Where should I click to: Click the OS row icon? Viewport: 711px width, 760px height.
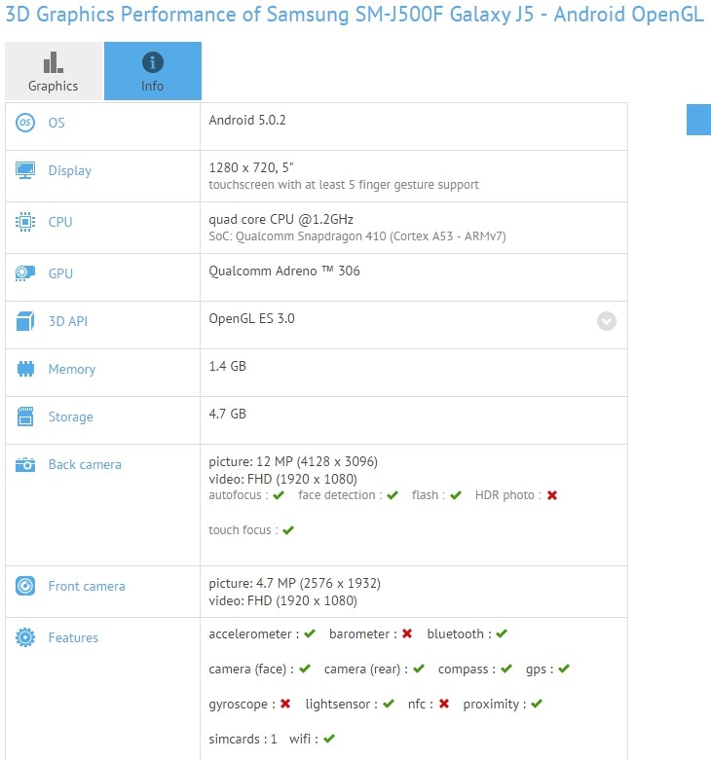[x=25, y=123]
